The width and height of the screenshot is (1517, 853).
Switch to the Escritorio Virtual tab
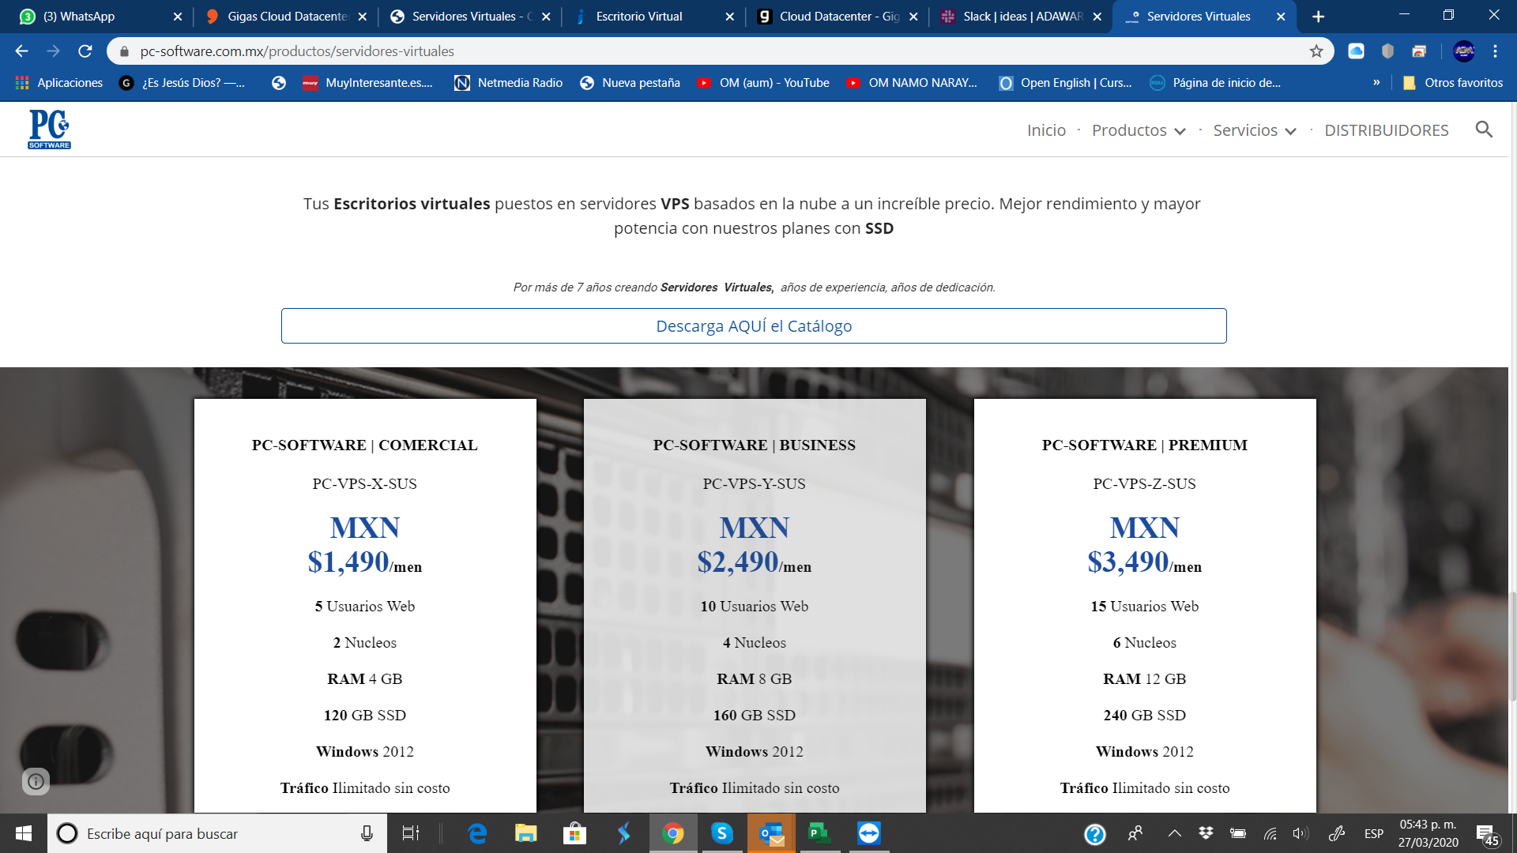638,17
